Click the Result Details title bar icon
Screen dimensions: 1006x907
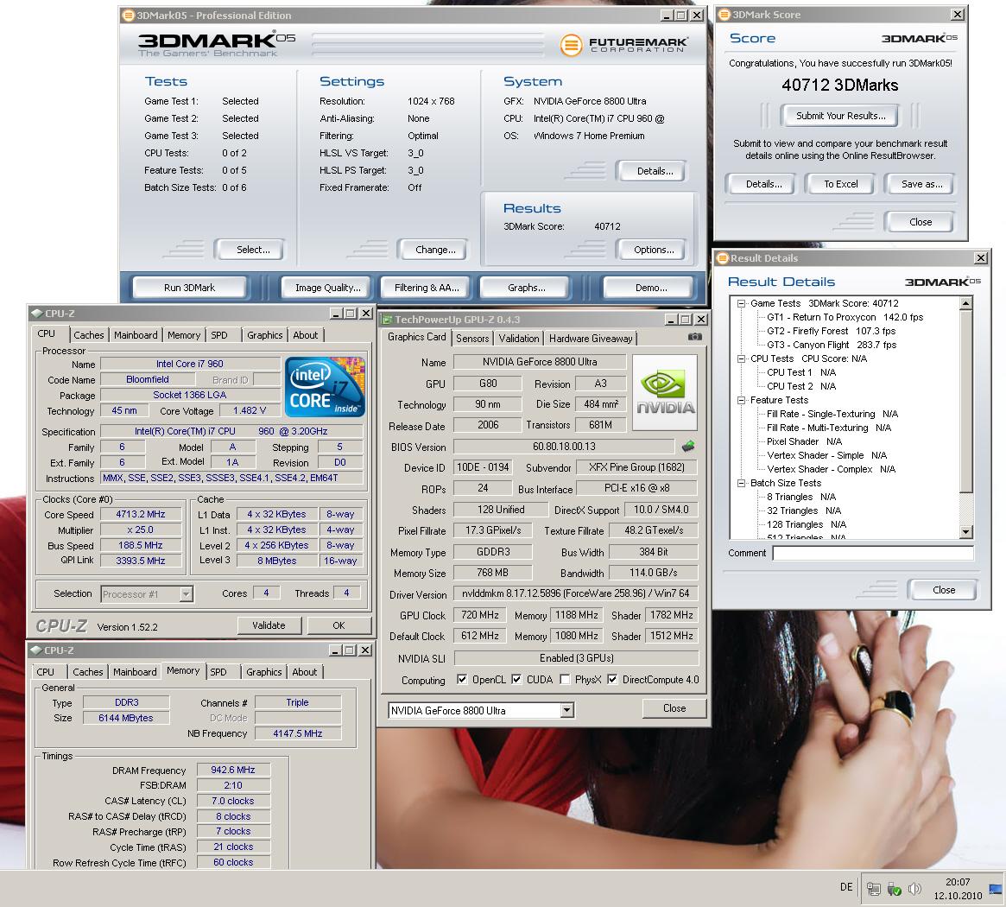723,258
